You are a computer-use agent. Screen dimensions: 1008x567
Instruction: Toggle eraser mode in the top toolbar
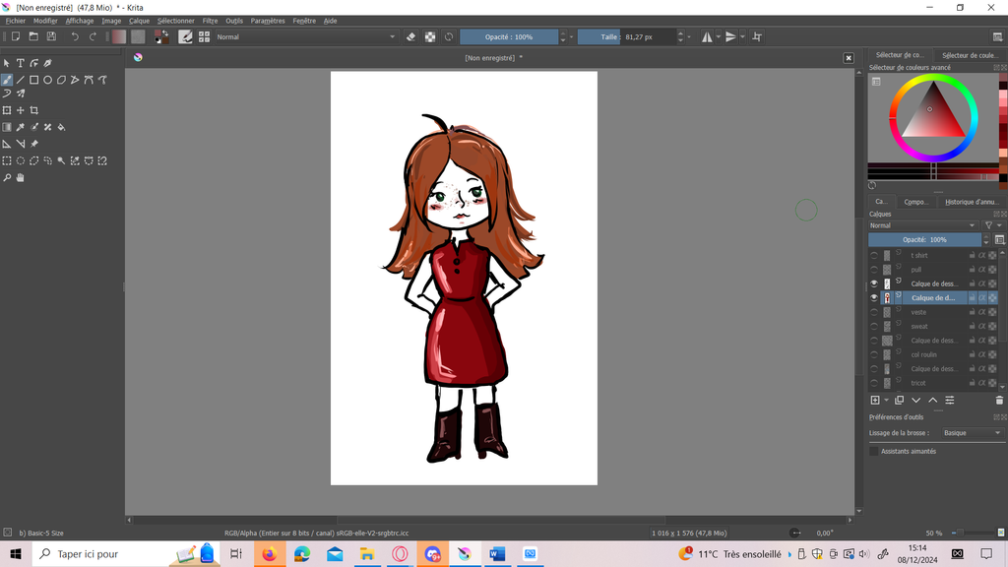click(411, 36)
